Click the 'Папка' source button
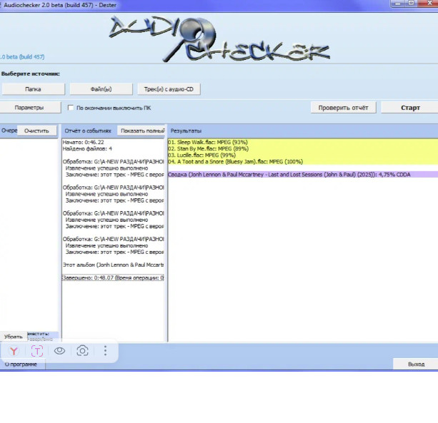 click(33, 89)
